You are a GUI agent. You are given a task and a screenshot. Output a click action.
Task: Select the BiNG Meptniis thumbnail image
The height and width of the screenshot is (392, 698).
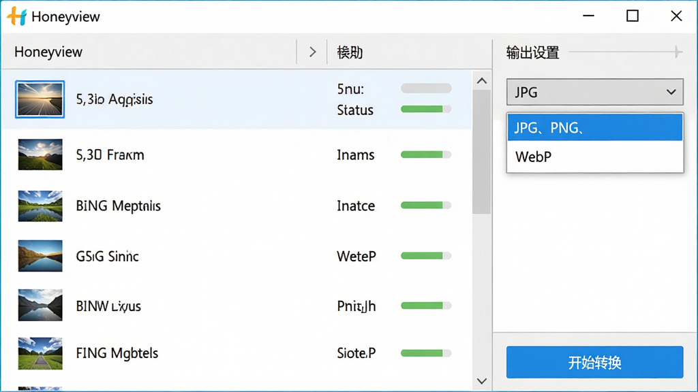point(40,206)
